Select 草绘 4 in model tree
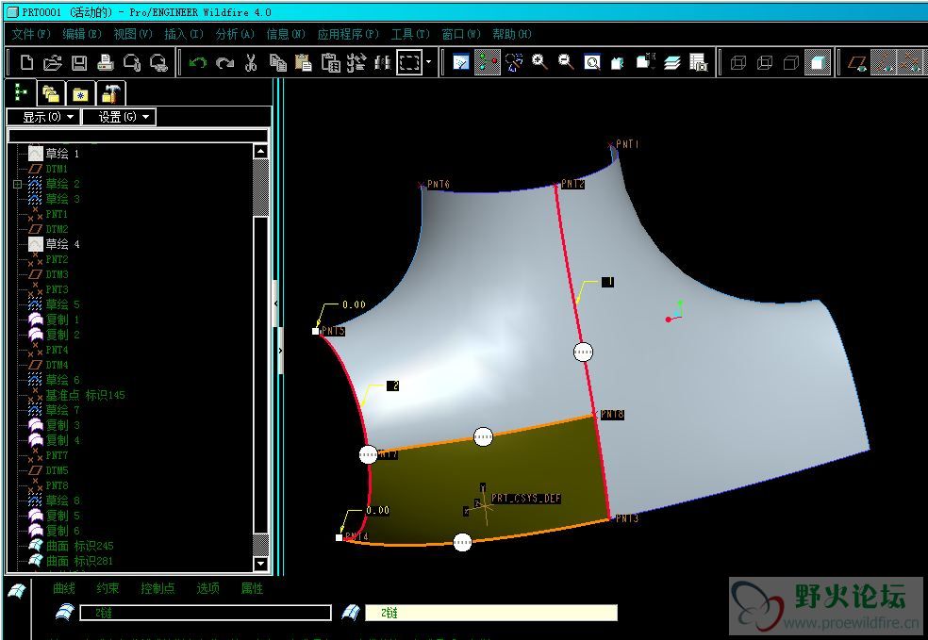This screenshot has width=928, height=640. 55,244
